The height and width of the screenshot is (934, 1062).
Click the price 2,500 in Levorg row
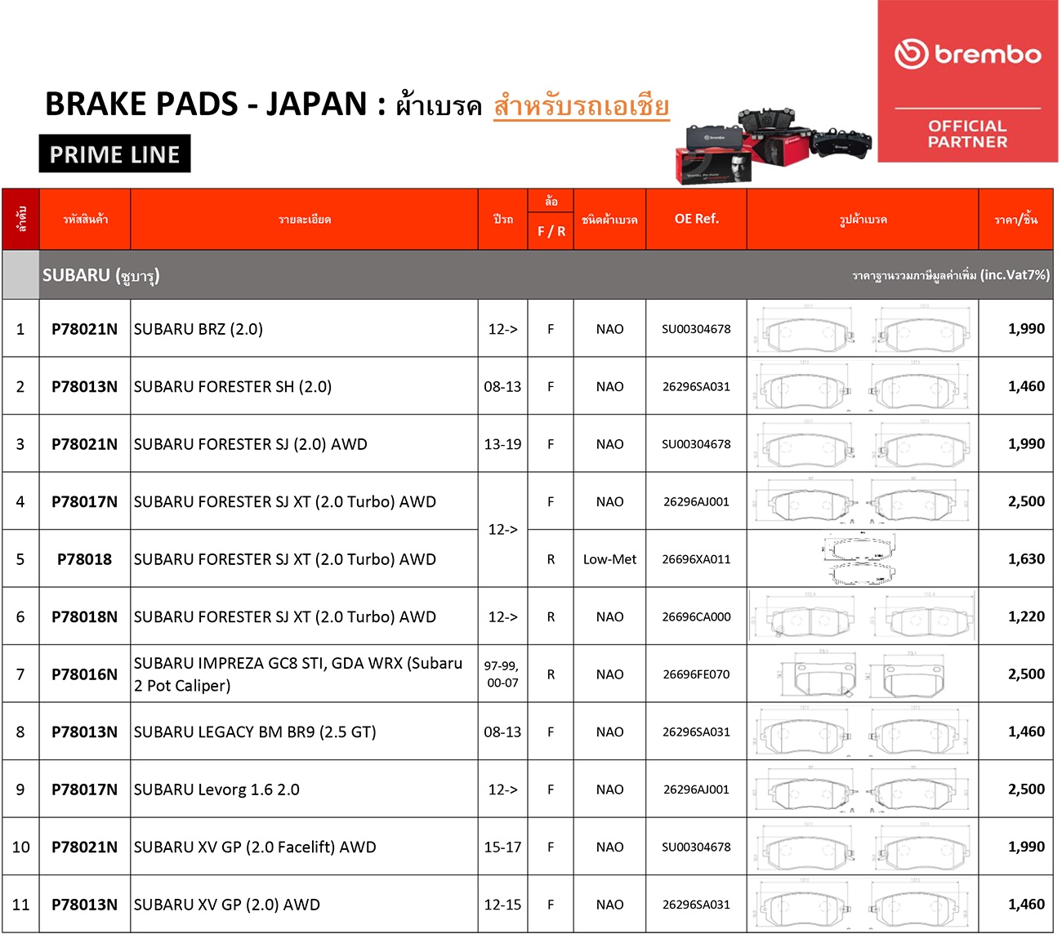1026,789
